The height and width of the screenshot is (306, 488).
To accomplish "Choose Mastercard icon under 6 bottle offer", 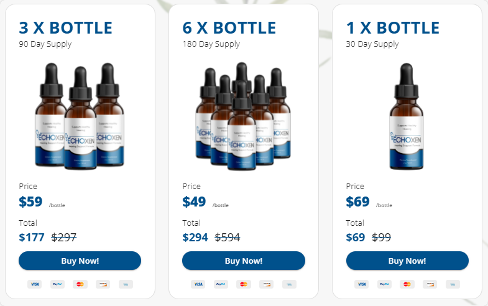I will click(244, 284).
